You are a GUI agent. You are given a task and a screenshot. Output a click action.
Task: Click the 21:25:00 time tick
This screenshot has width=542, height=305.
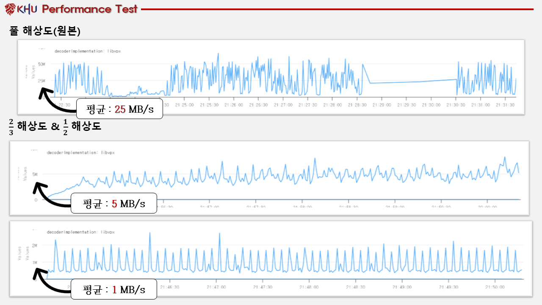coord(185,105)
